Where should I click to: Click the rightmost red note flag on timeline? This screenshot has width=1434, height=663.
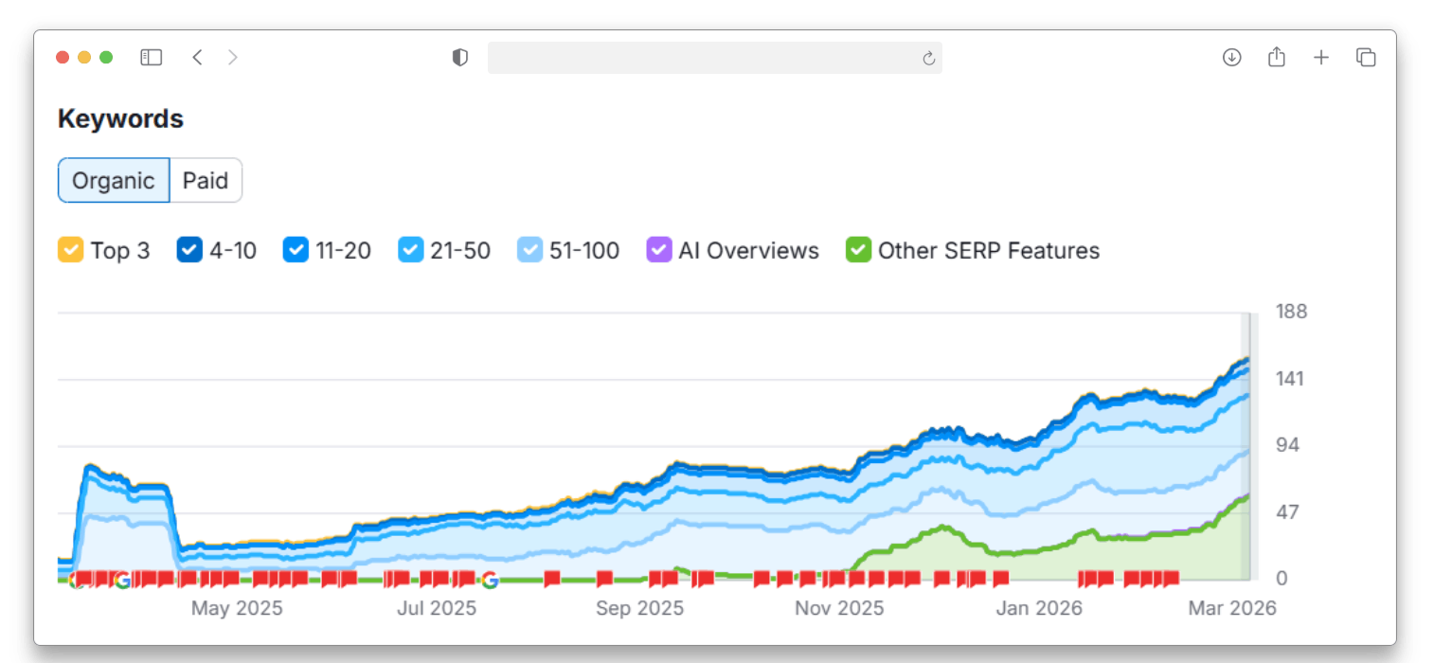(x=1172, y=578)
